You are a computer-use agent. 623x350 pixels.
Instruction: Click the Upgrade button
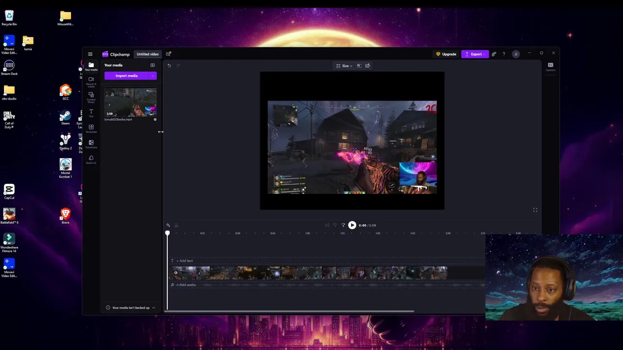[446, 54]
